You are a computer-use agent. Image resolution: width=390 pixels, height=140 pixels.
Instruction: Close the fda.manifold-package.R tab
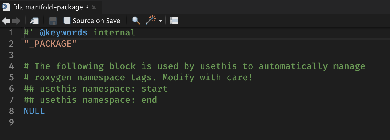click(94, 7)
